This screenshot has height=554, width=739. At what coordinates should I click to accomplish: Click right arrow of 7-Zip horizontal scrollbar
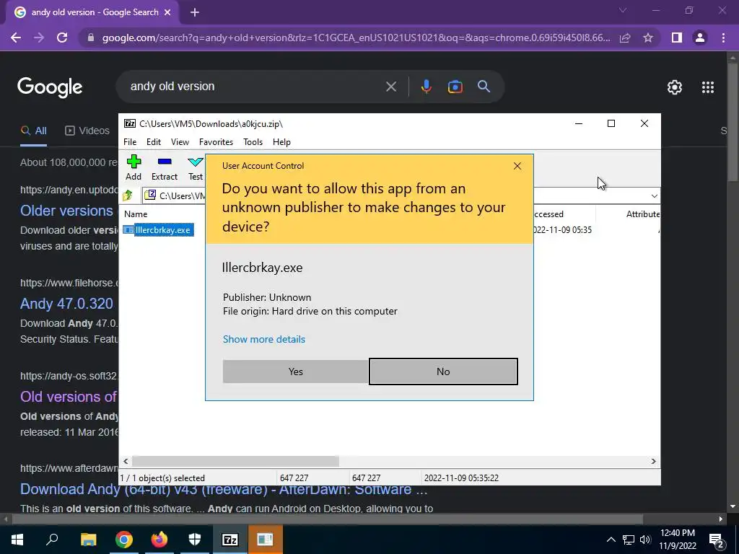coord(653,461)
